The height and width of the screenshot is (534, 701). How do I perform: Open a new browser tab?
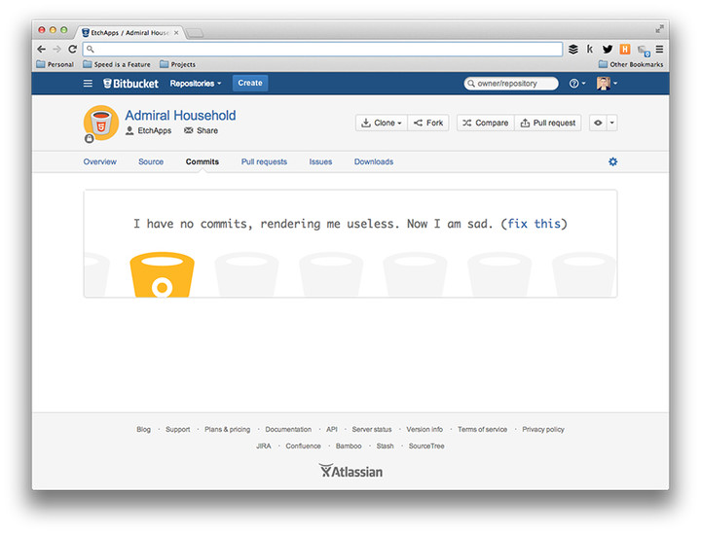pyautogui.click(x=194, y=33)
